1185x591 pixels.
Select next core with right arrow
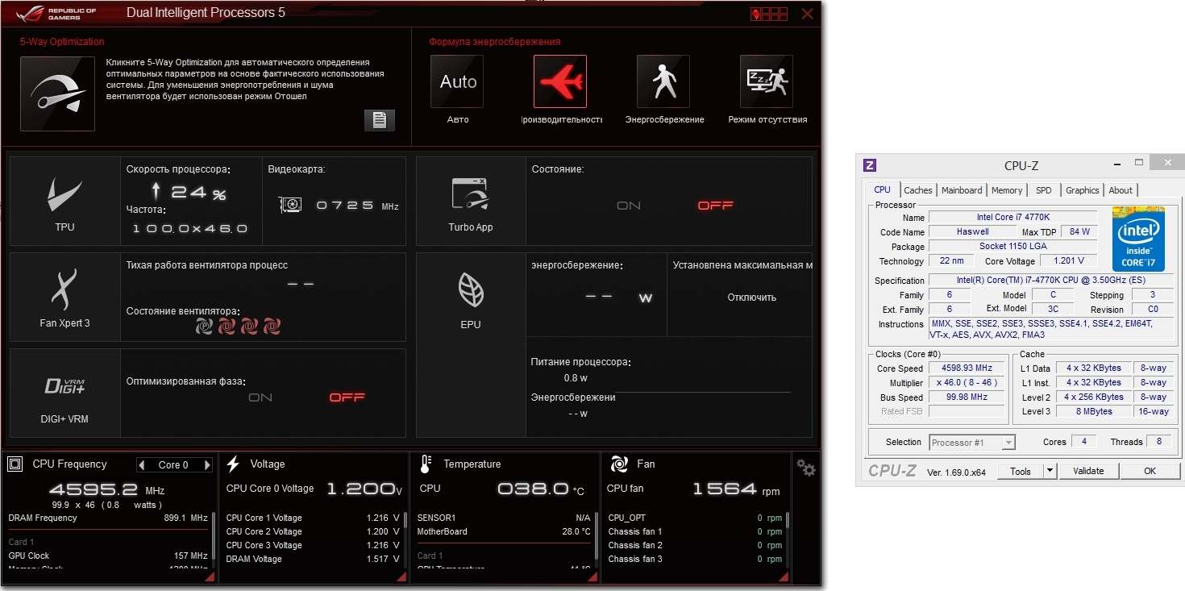point(207,464)
